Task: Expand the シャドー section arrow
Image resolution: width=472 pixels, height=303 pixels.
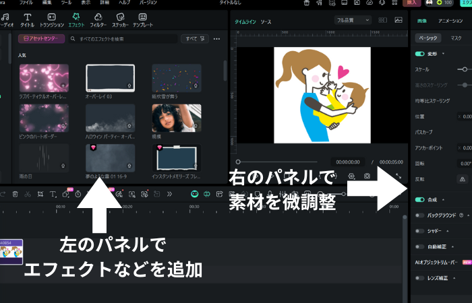Action: click(x=448, y=231)
